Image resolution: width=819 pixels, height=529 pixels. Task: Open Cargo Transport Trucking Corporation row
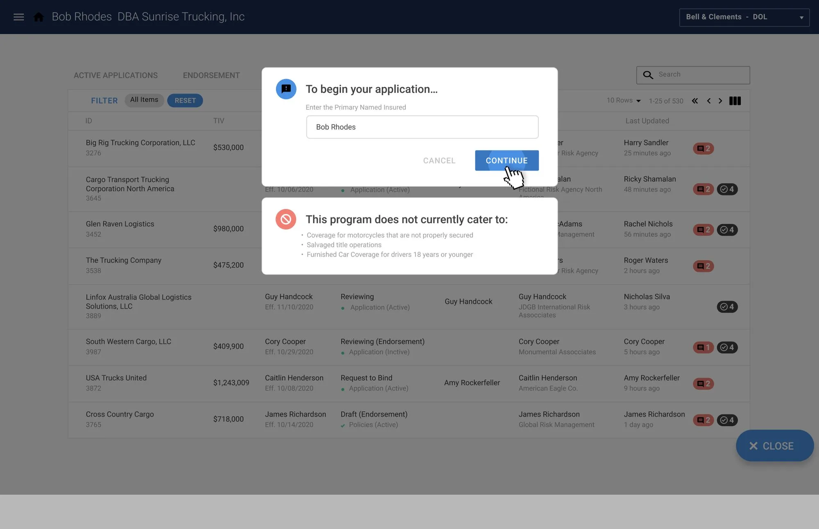coord(409,189)
